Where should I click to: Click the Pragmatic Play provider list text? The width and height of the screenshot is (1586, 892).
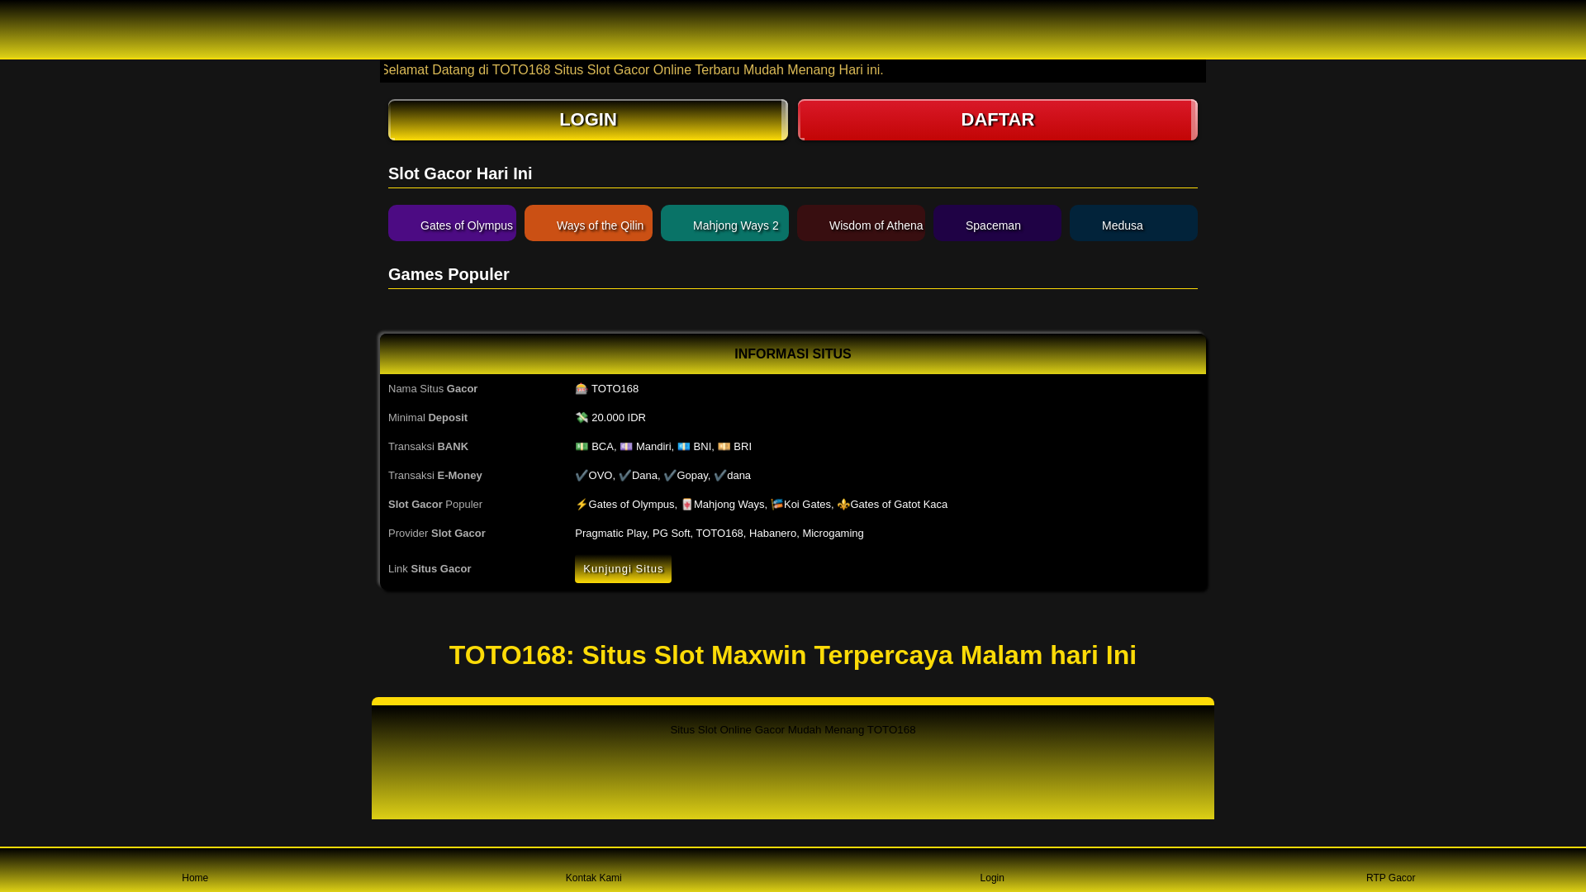click(719, 534)
